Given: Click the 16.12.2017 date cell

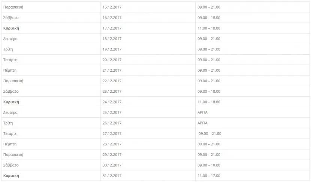Looking at the screenshot, I should [148, 18].
